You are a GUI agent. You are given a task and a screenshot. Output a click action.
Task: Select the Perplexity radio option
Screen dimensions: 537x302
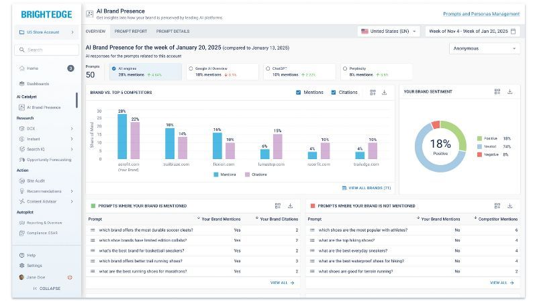(345, 68)
